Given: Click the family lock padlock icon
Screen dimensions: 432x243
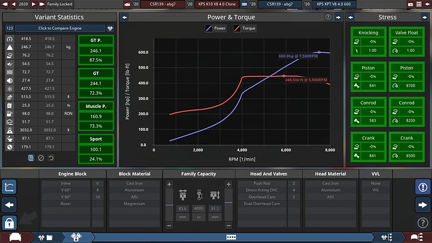Looking at the screenshot, I should (9, 223).
